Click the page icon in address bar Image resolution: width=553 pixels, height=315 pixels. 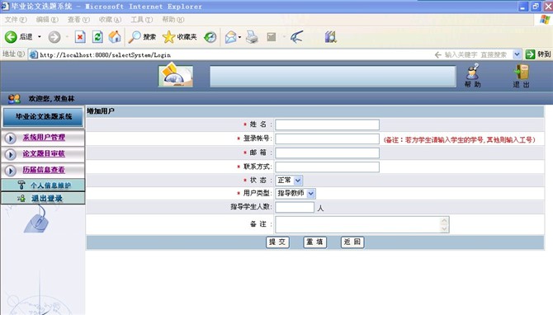click(x=34, y=54)
